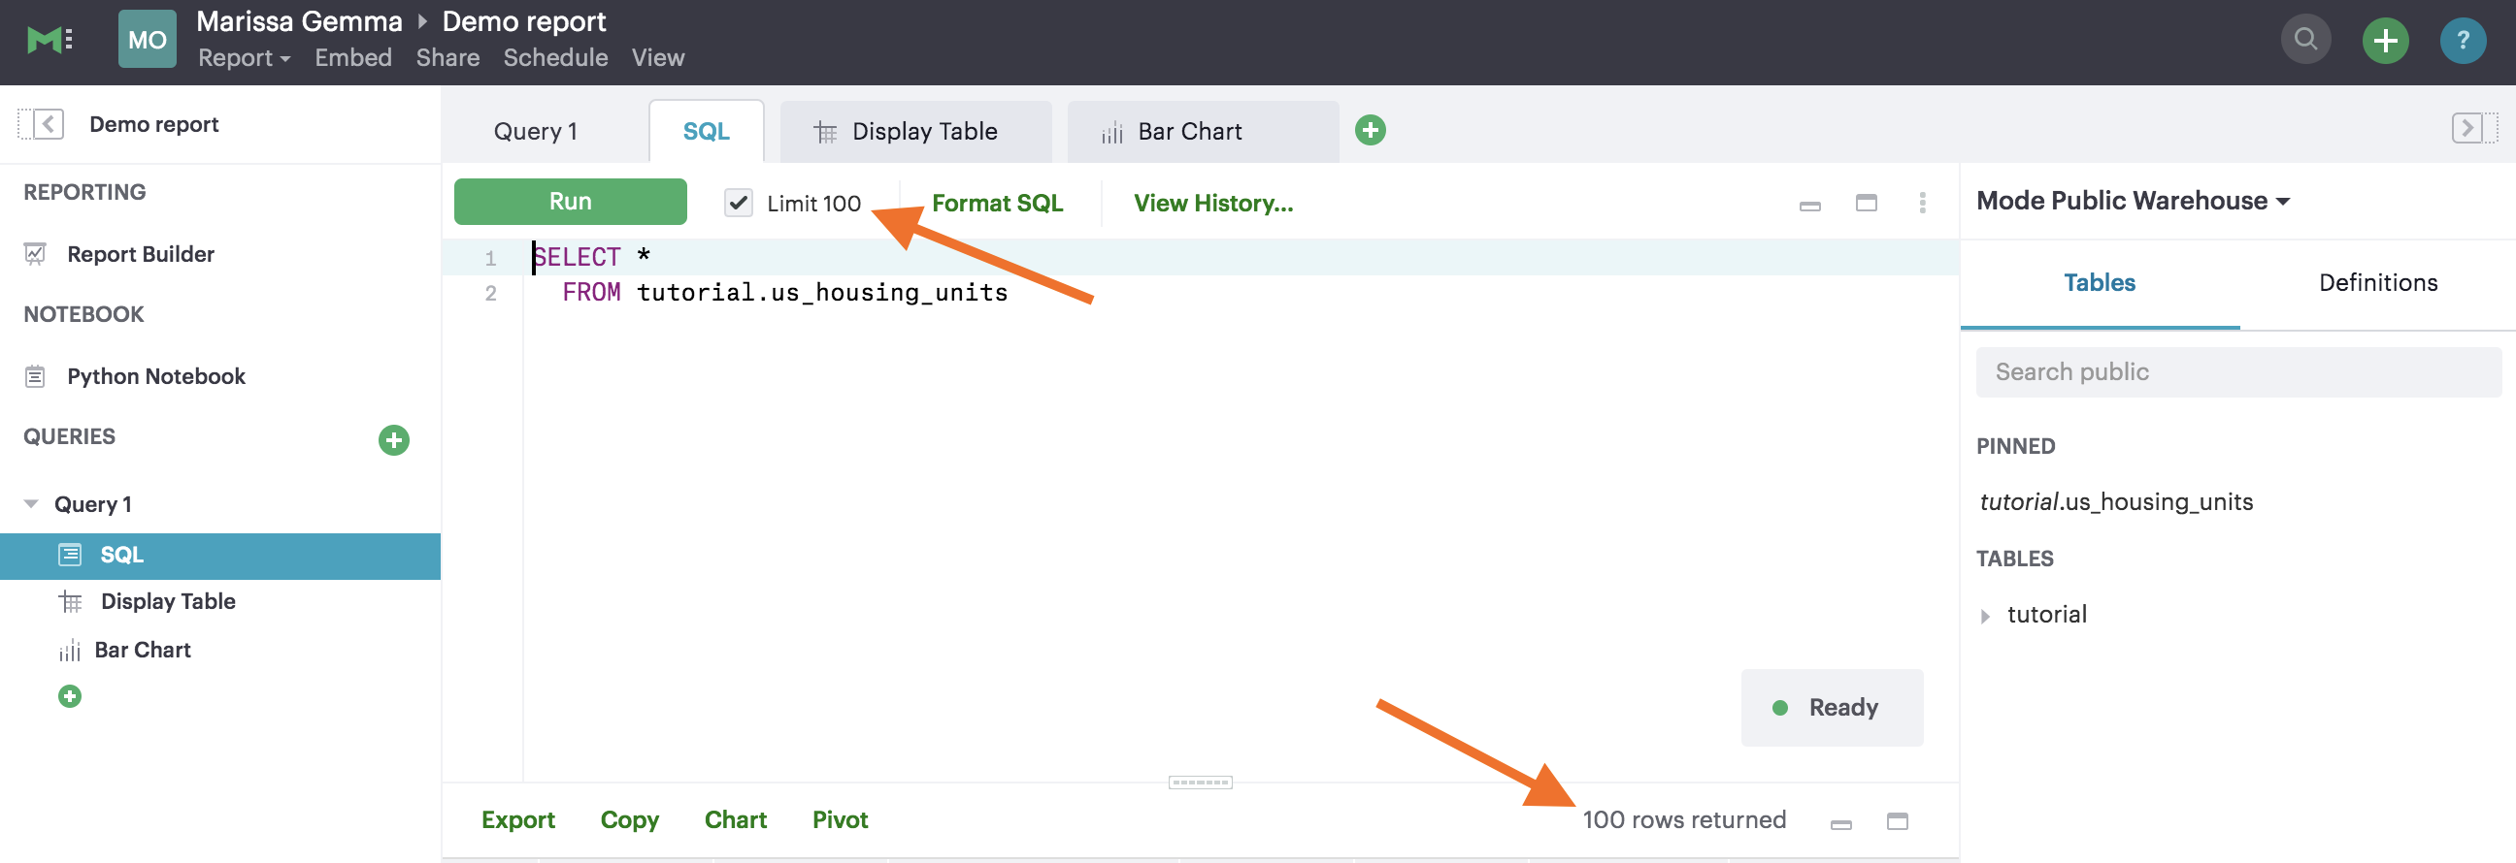Click the Demo report title in header
The image size is (2516, 863).
click(x=523, y=21)
